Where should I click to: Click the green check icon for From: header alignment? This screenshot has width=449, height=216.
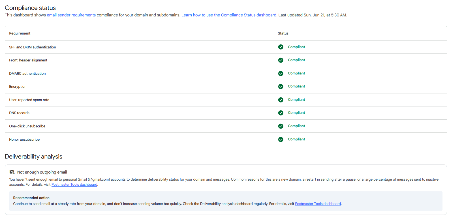281,60
